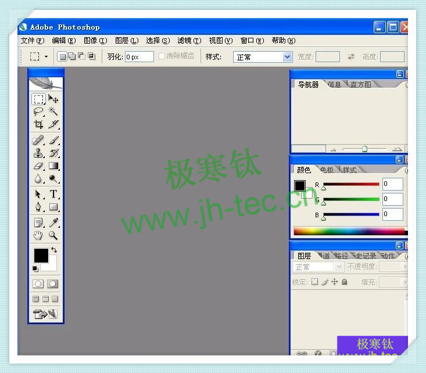Select the Healing Brush tool
The width and height of the screenshot is (426, 373).
click(x=38, y=140)
